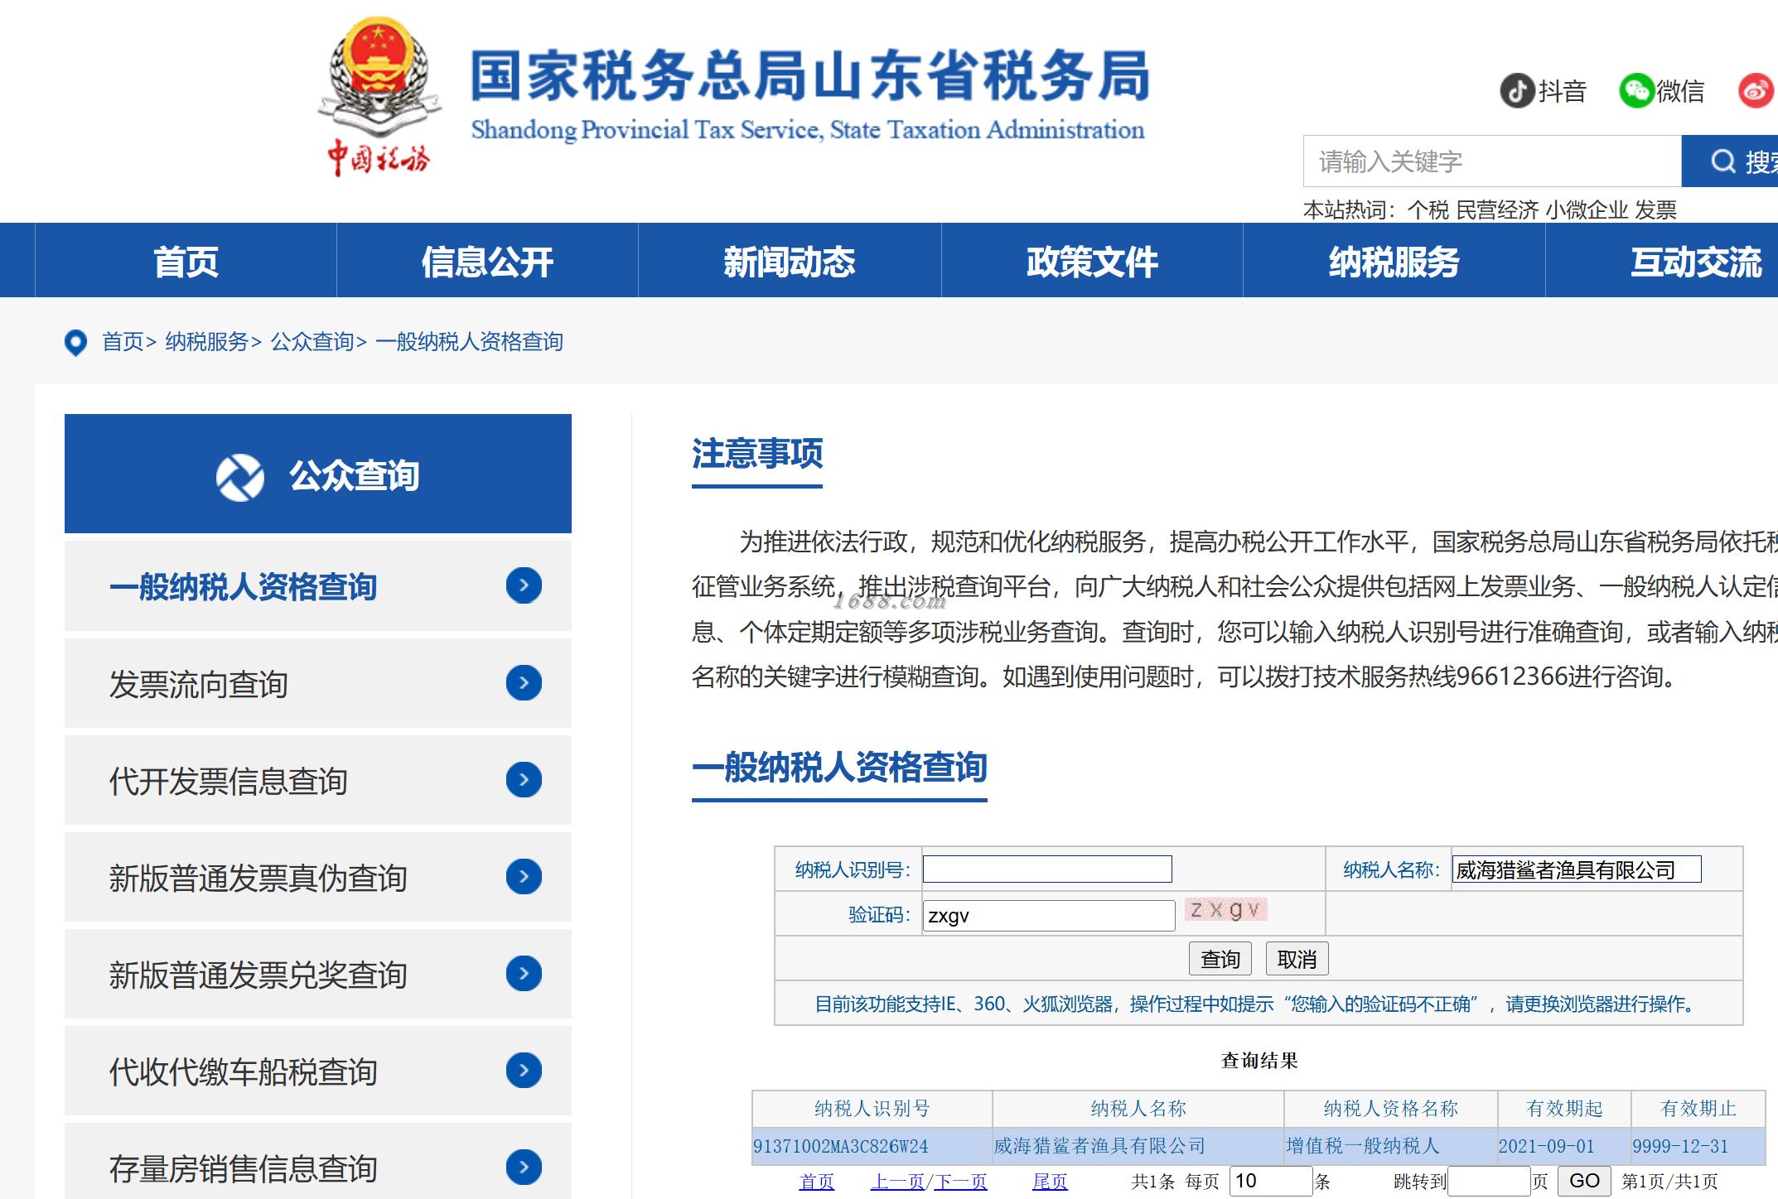Focus the 纳税人识别号 input field
Viewport: 1778px width, 1199px height.
click(1047, 869)
